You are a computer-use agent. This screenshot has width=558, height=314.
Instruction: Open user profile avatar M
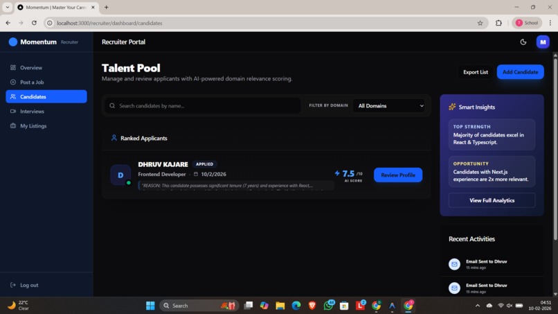click(543, 42)
